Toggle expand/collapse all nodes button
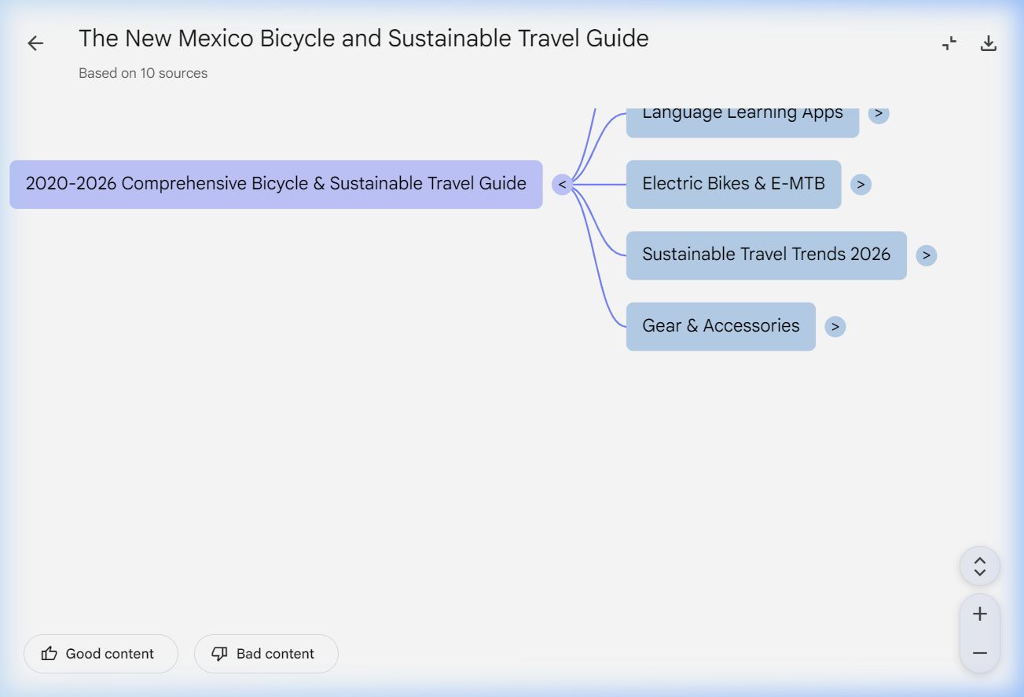The width and height of the screenshot is (1024, 697). click(x=979, y=567)
